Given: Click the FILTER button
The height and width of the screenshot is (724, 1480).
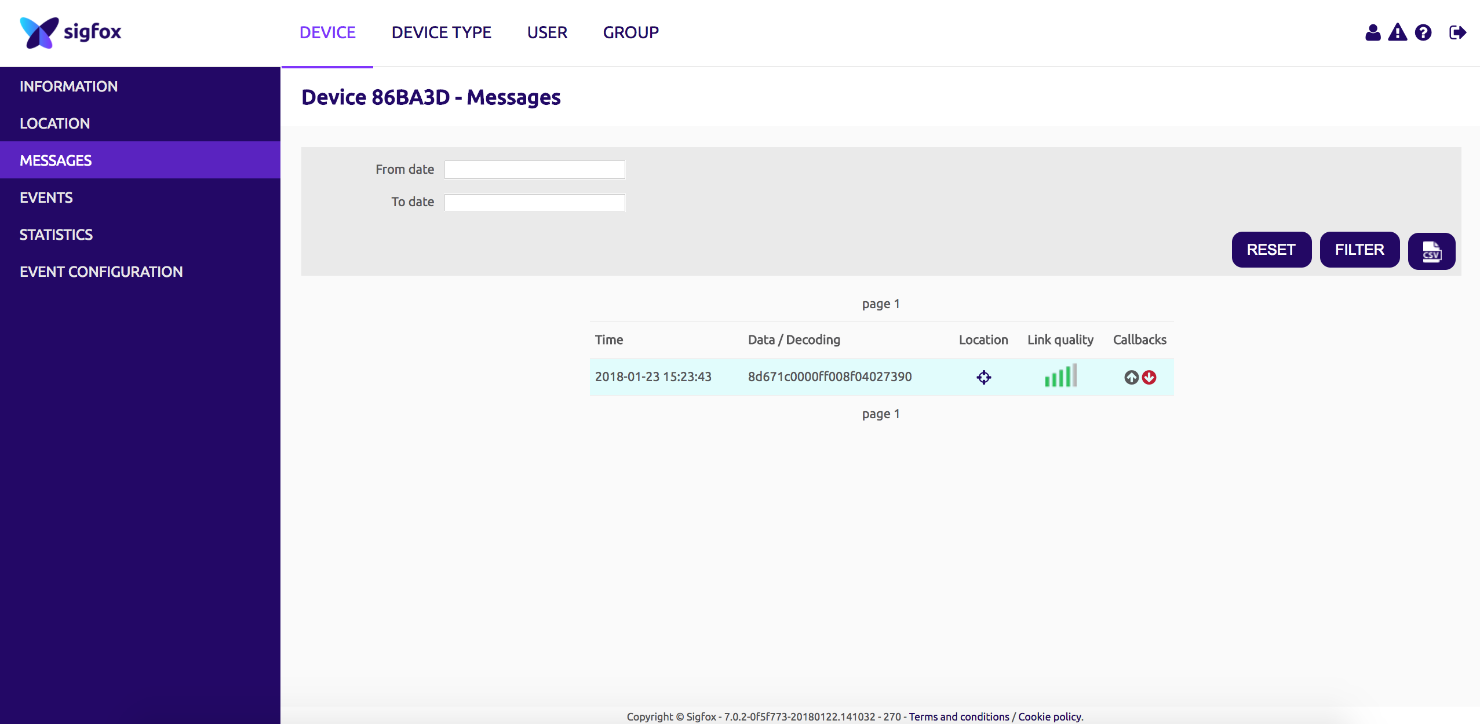Looking at the screenshot, I should [1359, 249].
